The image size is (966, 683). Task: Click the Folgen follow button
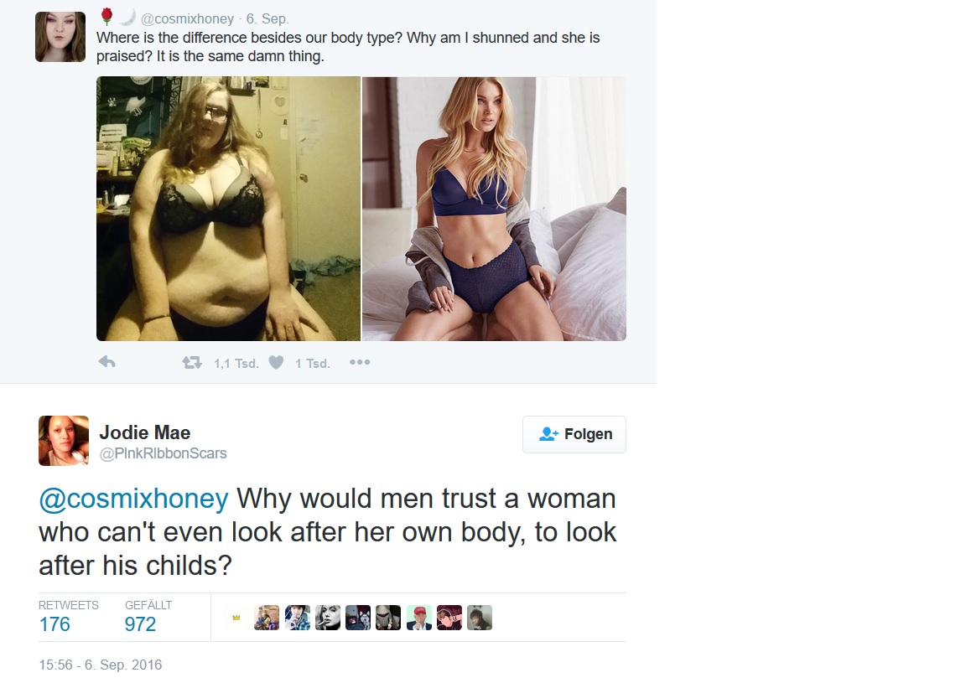tap(574, 434)
